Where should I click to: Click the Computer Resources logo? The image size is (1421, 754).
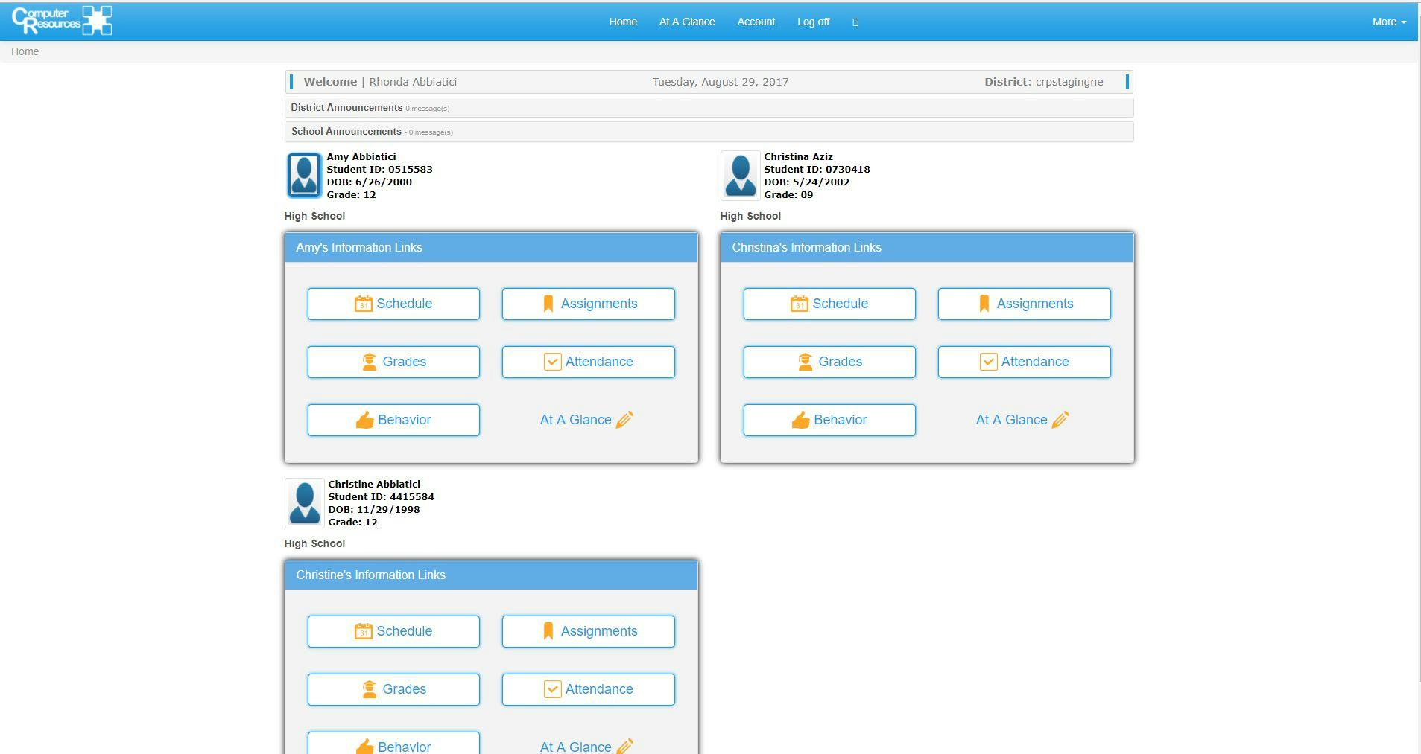point(62,20)
